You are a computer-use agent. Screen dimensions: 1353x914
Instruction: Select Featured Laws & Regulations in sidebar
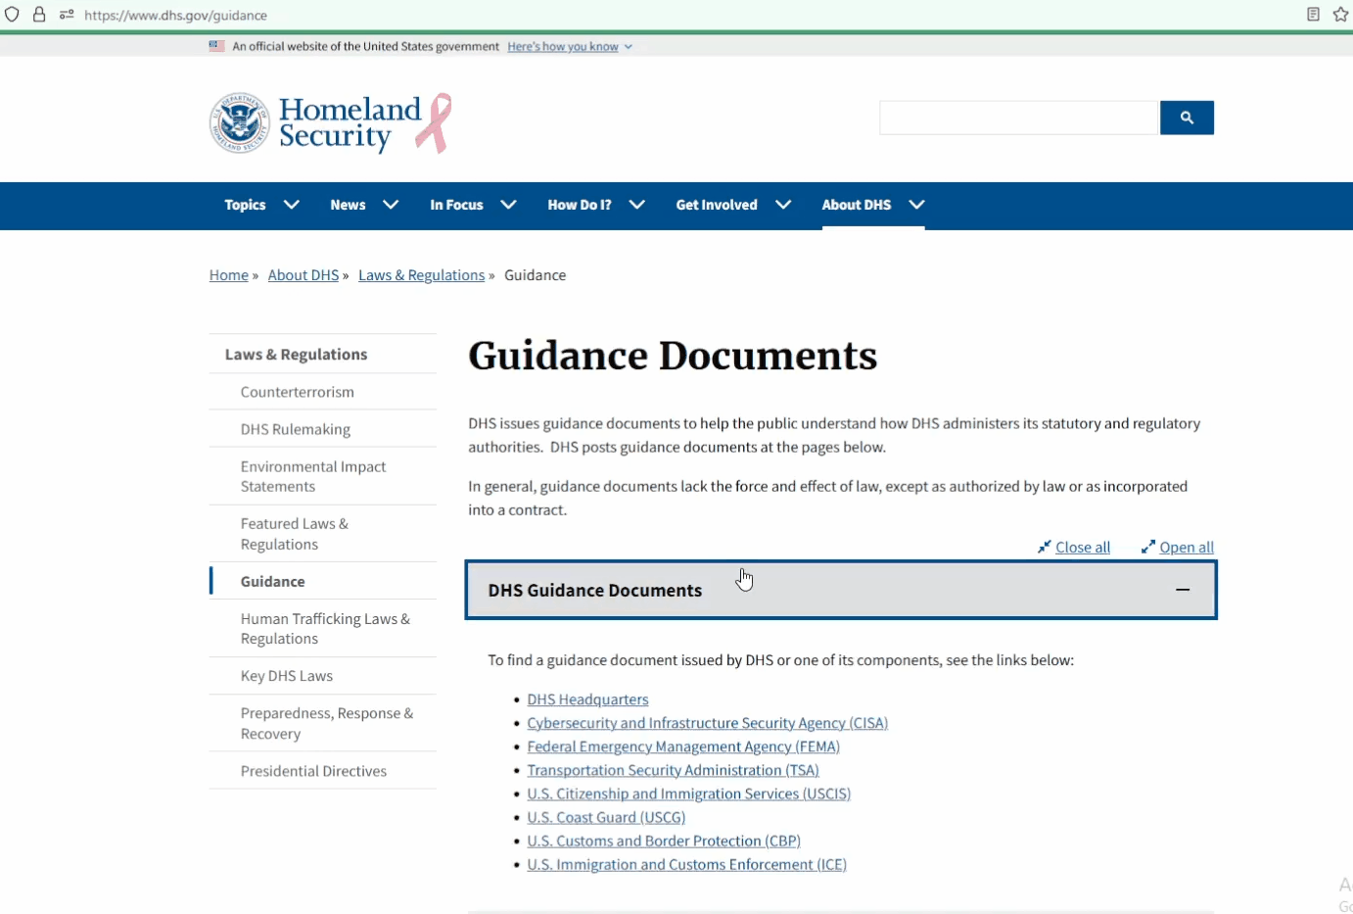tap(295, 534)
